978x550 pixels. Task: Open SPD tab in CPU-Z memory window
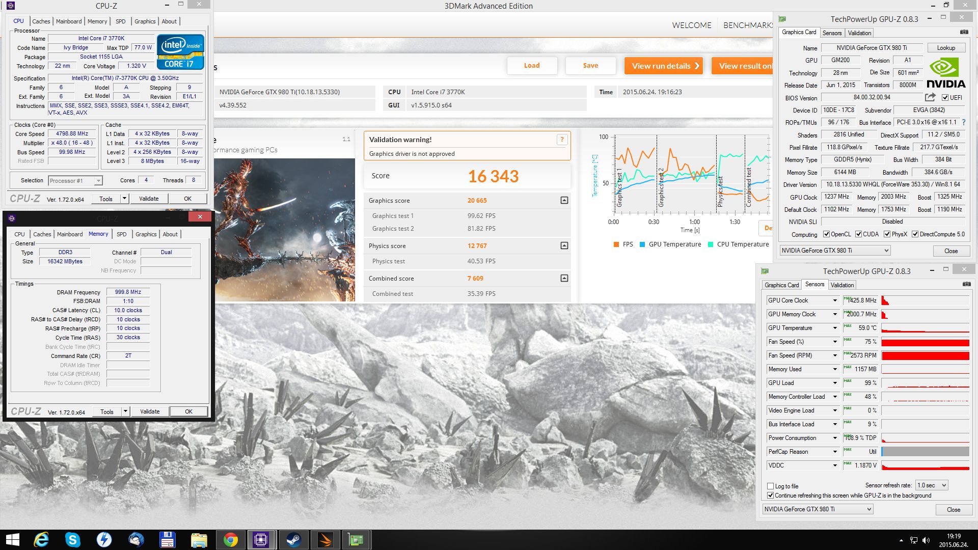click(121, 234)
